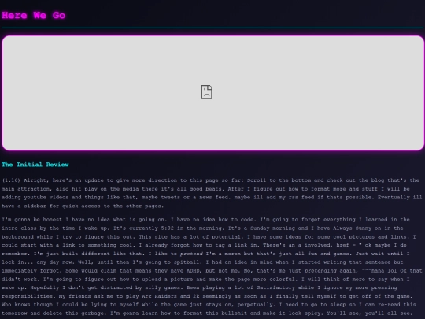Click the "Here We Go" page heading
425x319 pixels.
34,15
